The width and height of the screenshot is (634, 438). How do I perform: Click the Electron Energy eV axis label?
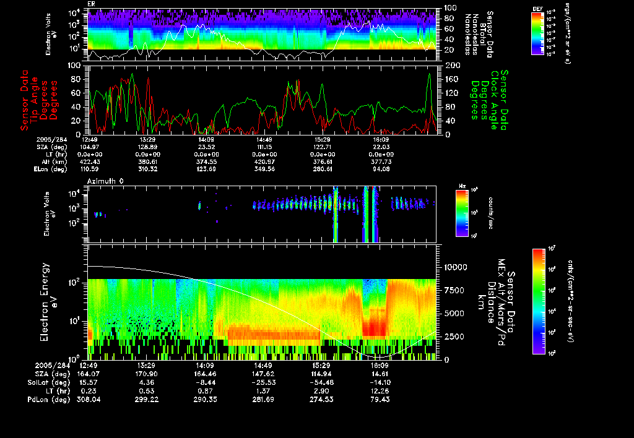click(48, 302)
